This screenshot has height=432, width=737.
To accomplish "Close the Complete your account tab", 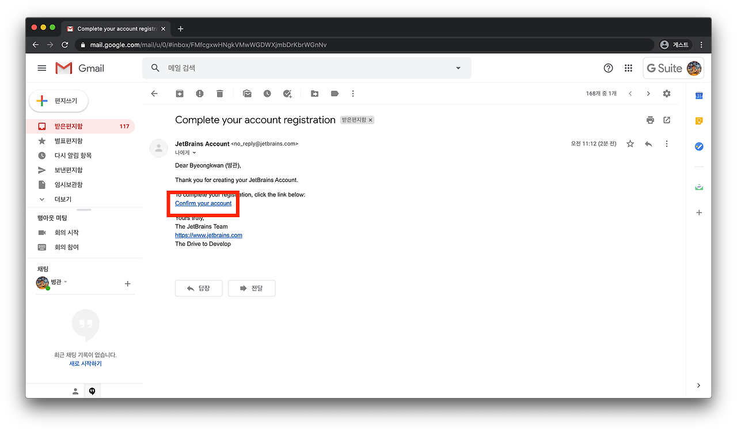I will pyautogui.click(x=164, y=28).
